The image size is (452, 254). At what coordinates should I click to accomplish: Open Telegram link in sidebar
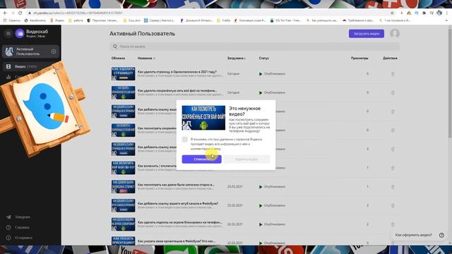tap(19, 217)
